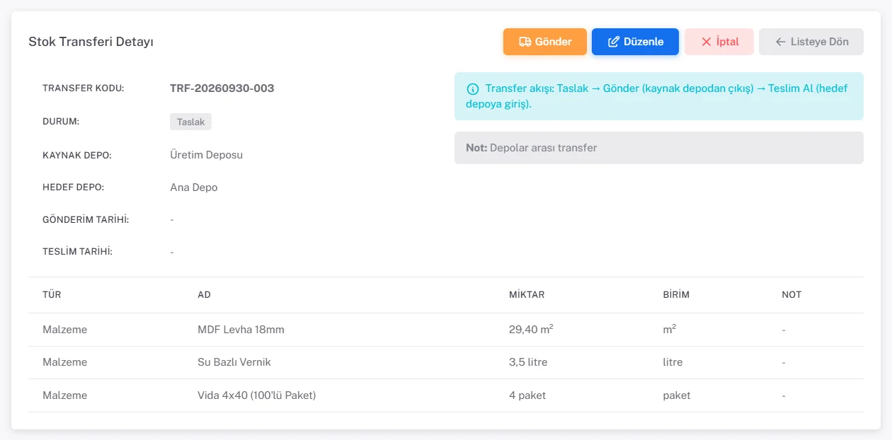Screen dimensions: 892x440
Task: Click the AD column header
Action: click(x=204, y=294)
